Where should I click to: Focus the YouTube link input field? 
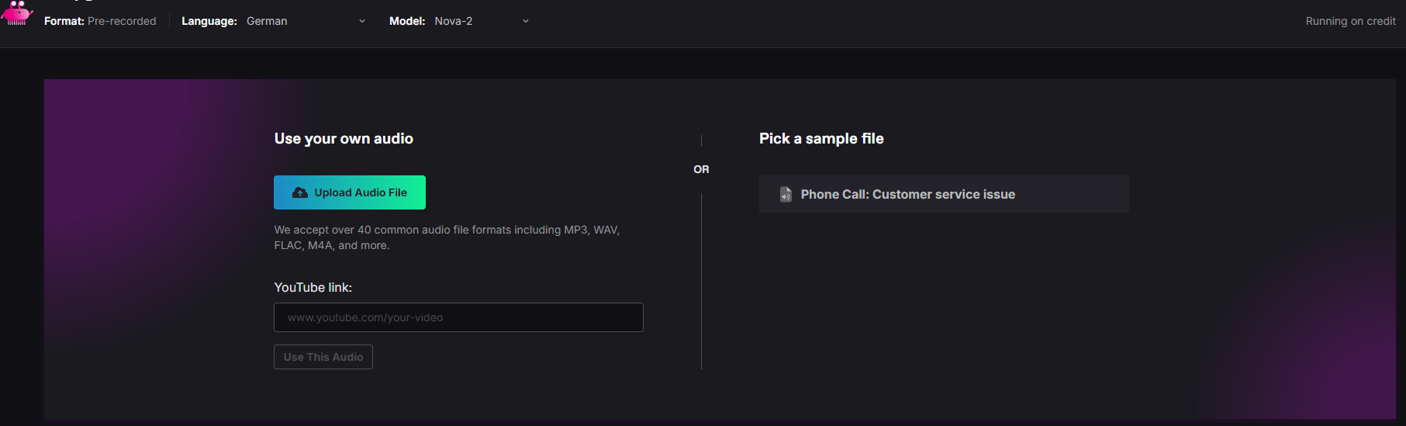click(458, 317)
